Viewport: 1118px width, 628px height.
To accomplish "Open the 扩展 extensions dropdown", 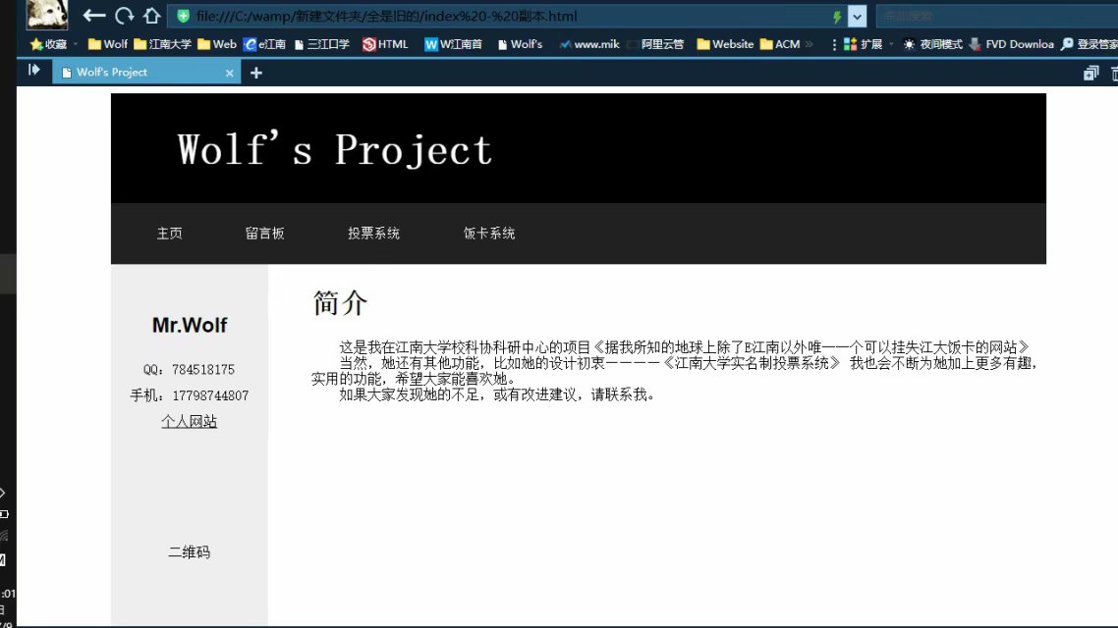I will 865,44.
